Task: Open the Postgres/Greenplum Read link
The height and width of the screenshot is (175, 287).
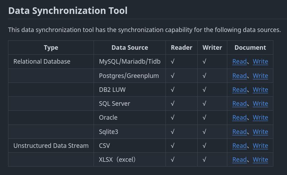Action: coord(240,76)
